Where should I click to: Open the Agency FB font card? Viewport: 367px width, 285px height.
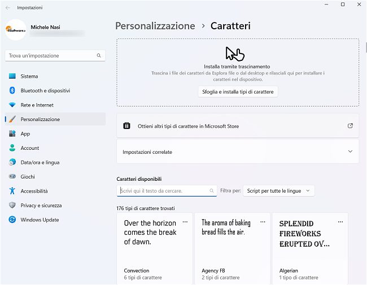[233, 248]
